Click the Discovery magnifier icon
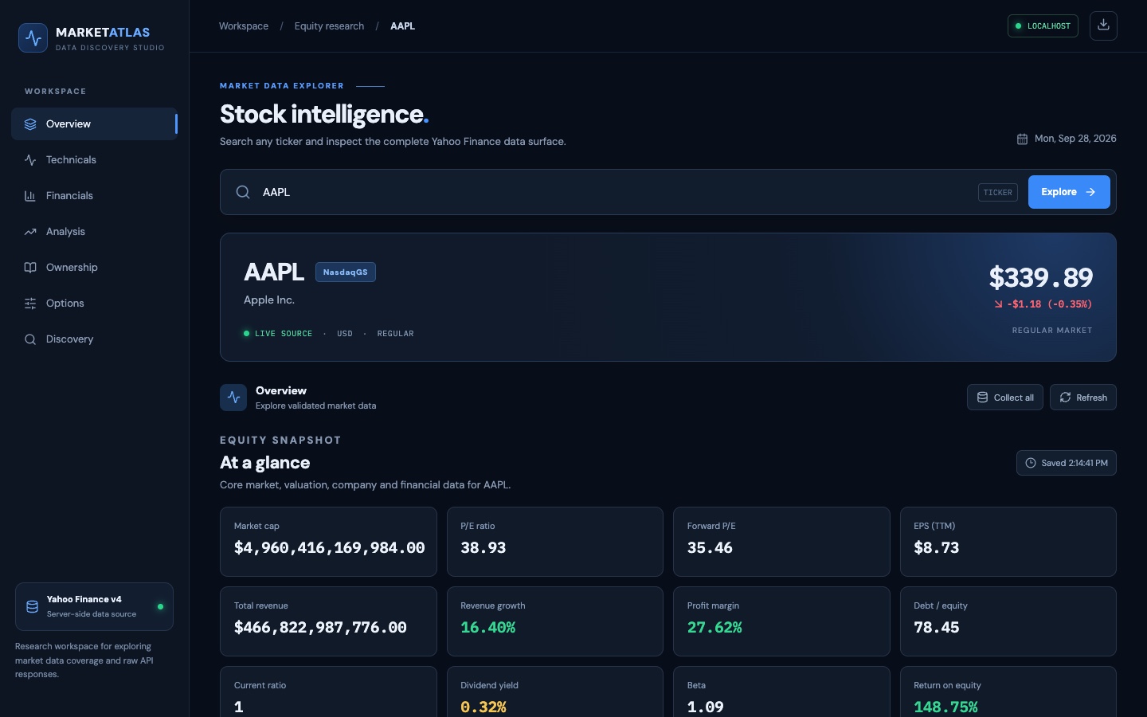 30,339
